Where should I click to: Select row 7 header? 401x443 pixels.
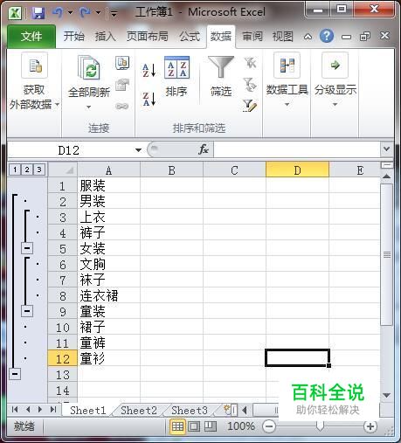62,280
